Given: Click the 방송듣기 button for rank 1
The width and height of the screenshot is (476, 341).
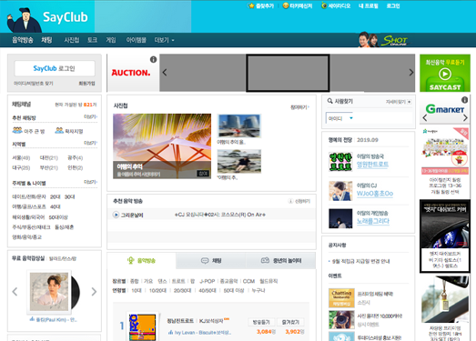Looking at the screenshot, I should pyautogui.click(x=261, y=322).
